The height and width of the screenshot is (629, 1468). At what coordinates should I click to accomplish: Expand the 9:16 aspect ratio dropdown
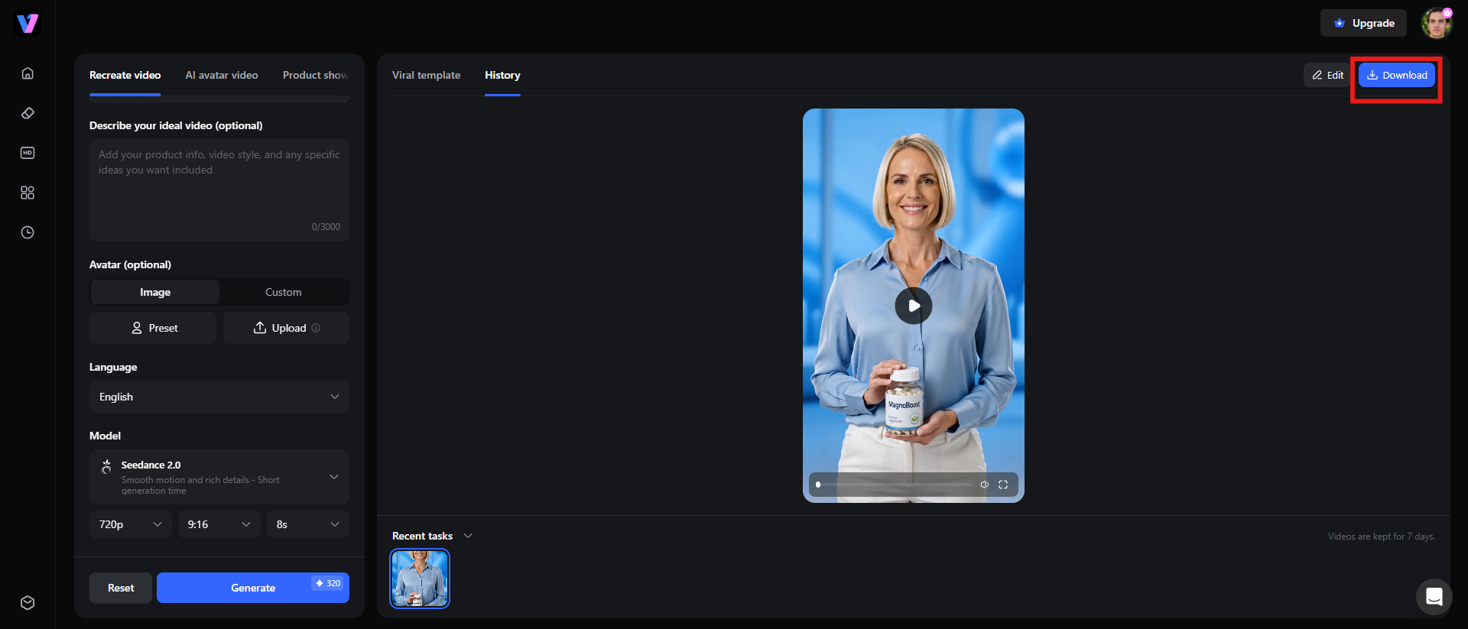tap(219, 524)
